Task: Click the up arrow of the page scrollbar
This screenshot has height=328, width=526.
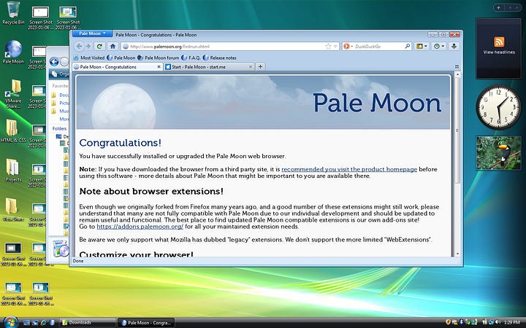Action: point(457,74)
